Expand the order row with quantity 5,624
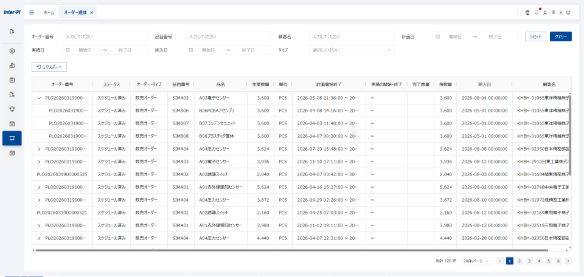The width and height of the screenshot is (584, 277). click(39, 187)
